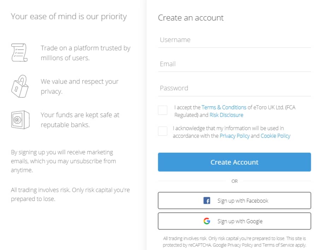
Task: Choose Sign up with Google
Action: point(235,221)
